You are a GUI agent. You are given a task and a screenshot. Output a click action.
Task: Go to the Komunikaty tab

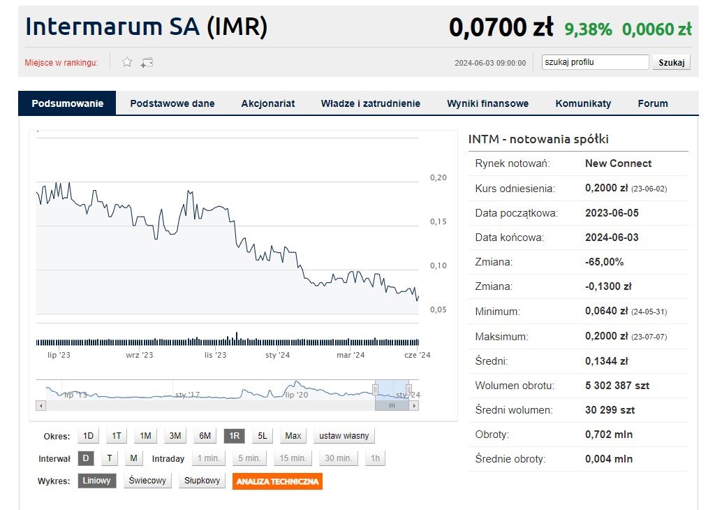coord(583,103)
